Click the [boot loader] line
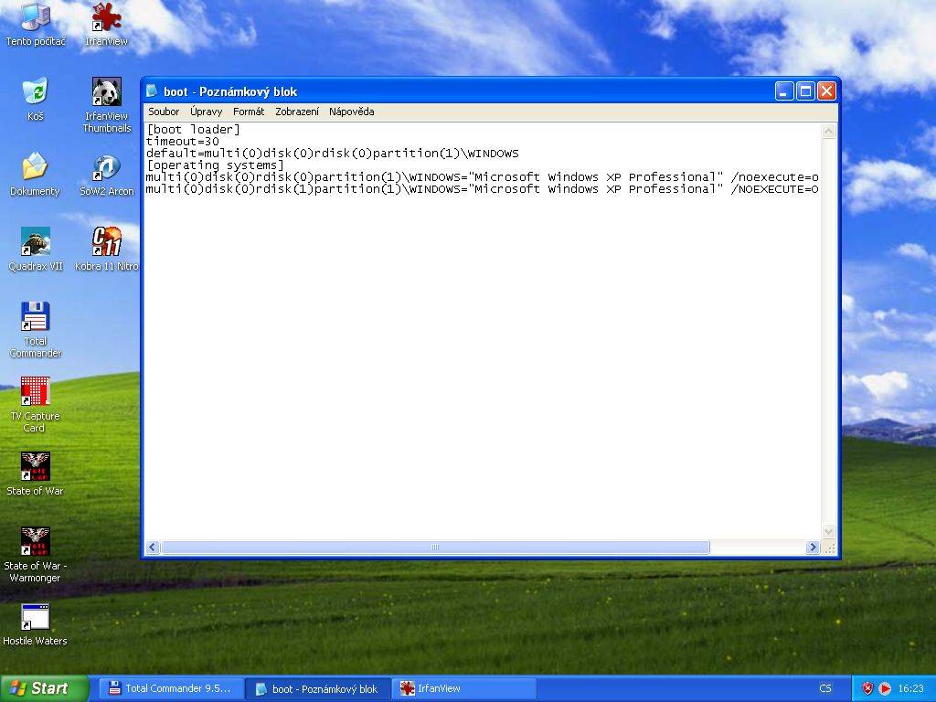The width and height of the screenshot is (936, 702). click(193, 130)
